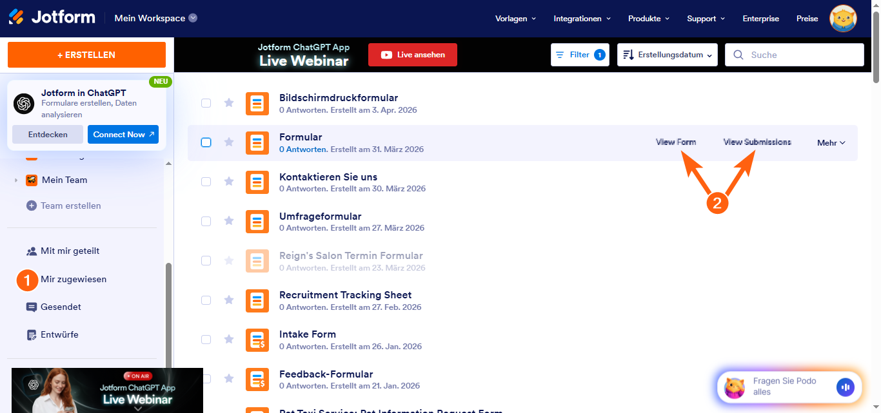Click View Submissions on Formular row
Image resolution: width=881 pixels, height=413 pixels.
click(757, 142)
